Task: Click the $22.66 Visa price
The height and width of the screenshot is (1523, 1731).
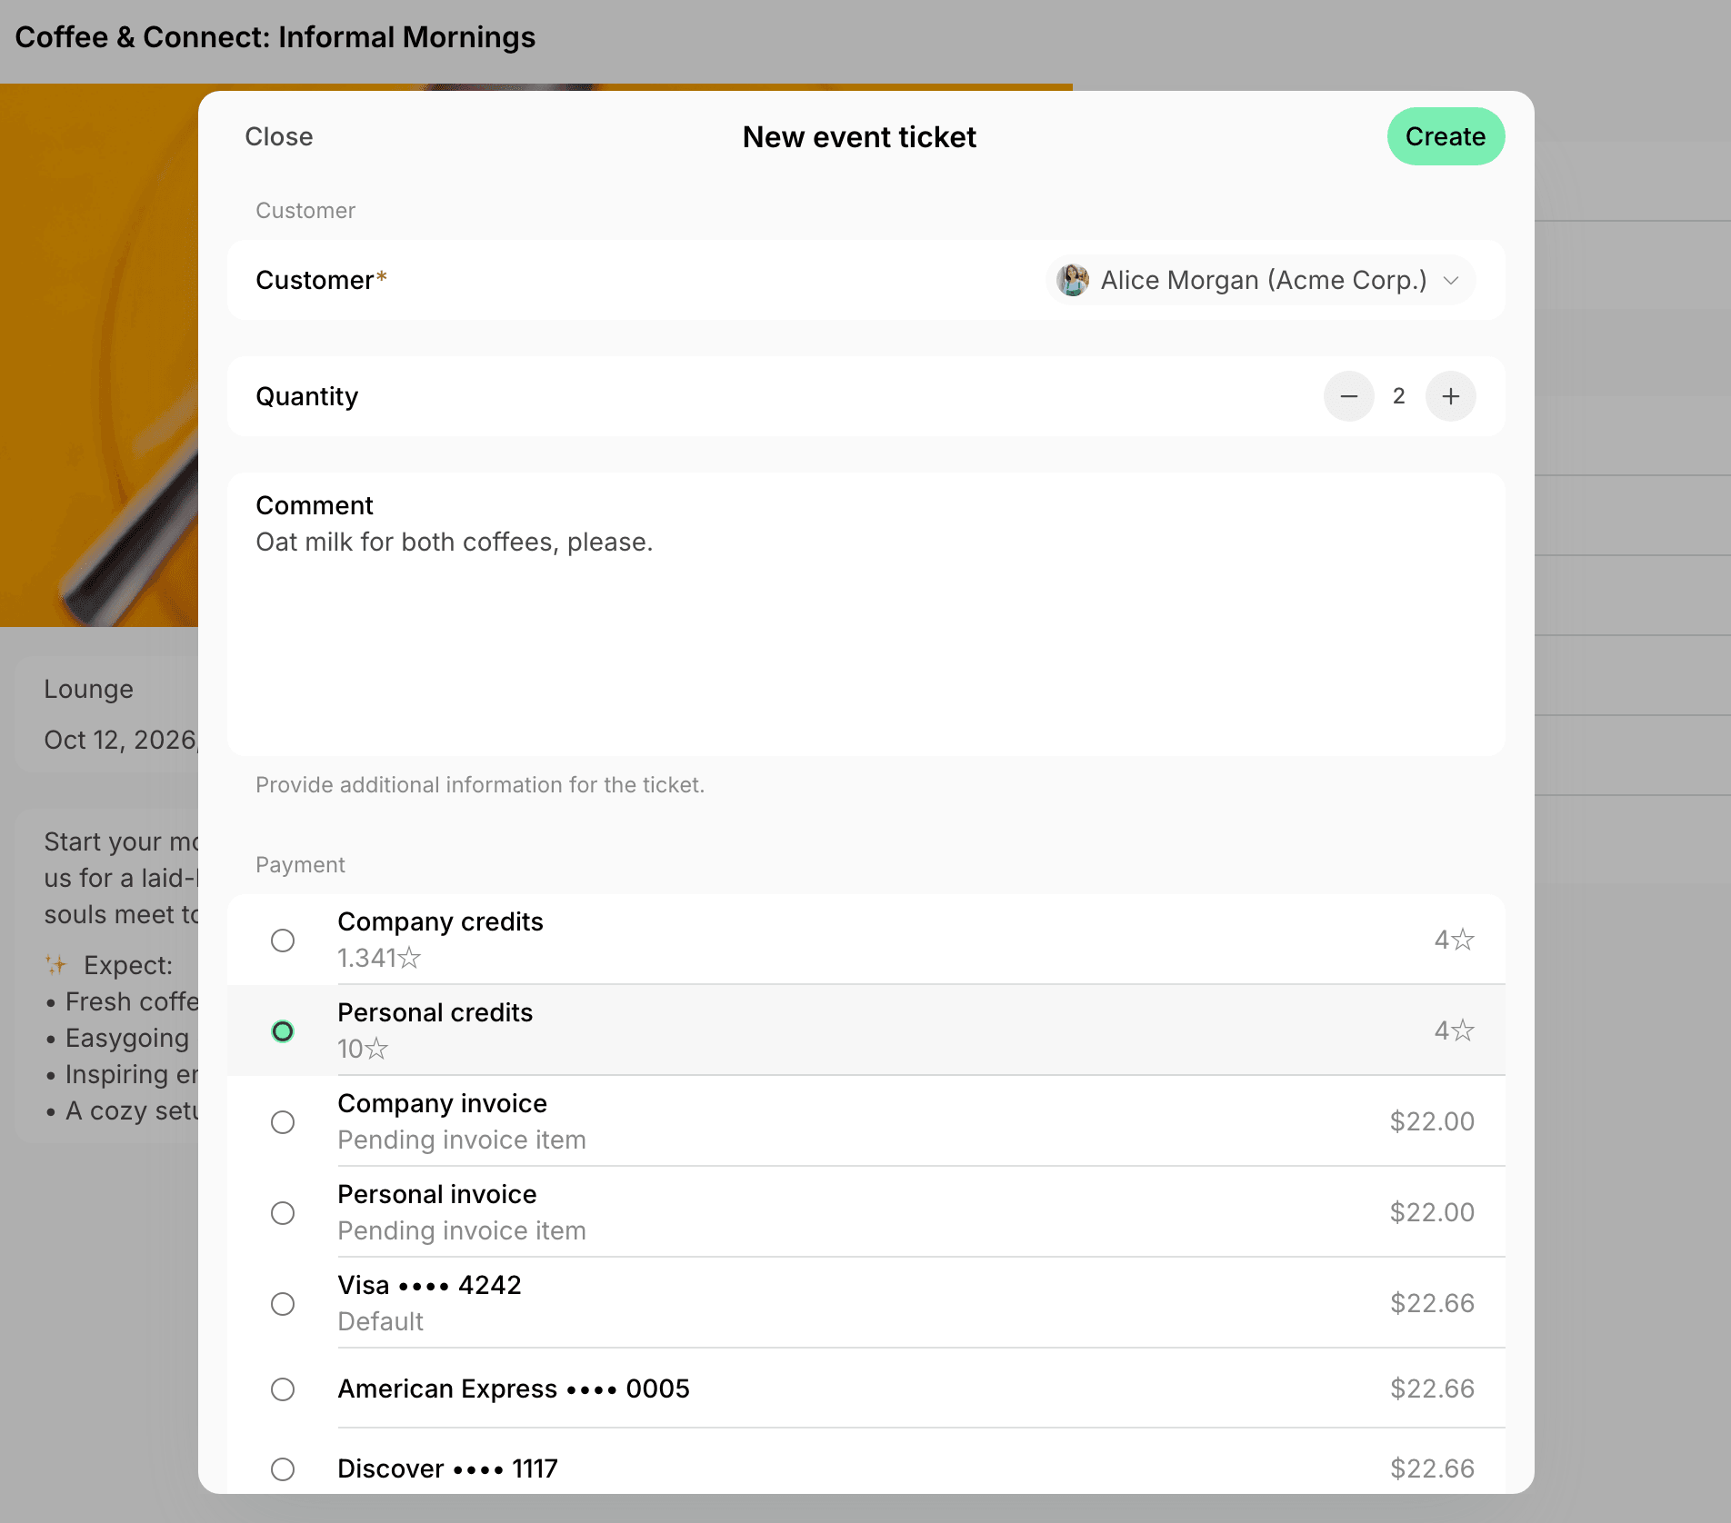Action: point(1432,1303)
